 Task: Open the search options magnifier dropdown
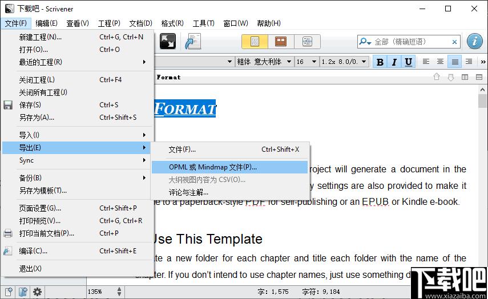[365, 42]
